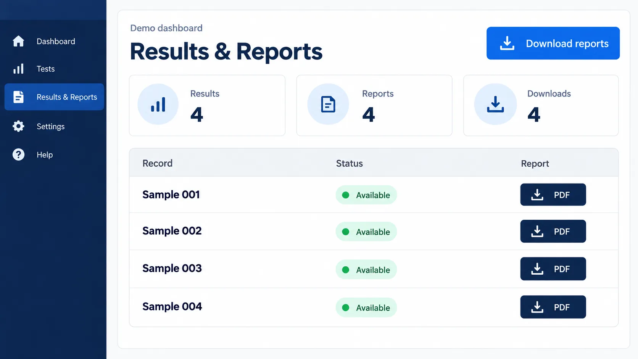Click the PDF label for Sample 001
The image size is (638, 359).
[x=562, y=195]
